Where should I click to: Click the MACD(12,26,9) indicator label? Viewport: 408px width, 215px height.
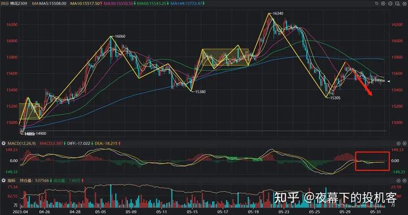coord(22,143)
